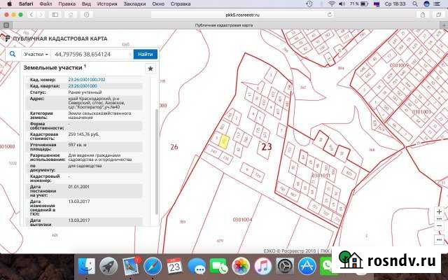Image resolution: width=448 pixels, height=280 pixels.
Task: Launch iTunes from the Dock
Action: coord(262,266)
